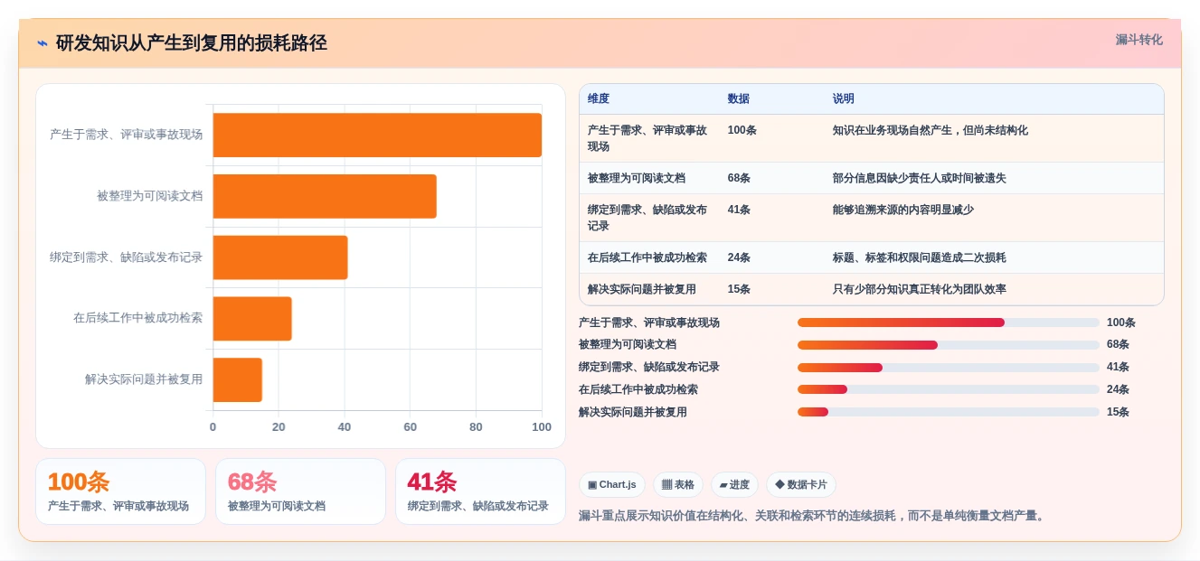Select the 进度 tag button

click(x=734, y=484)
